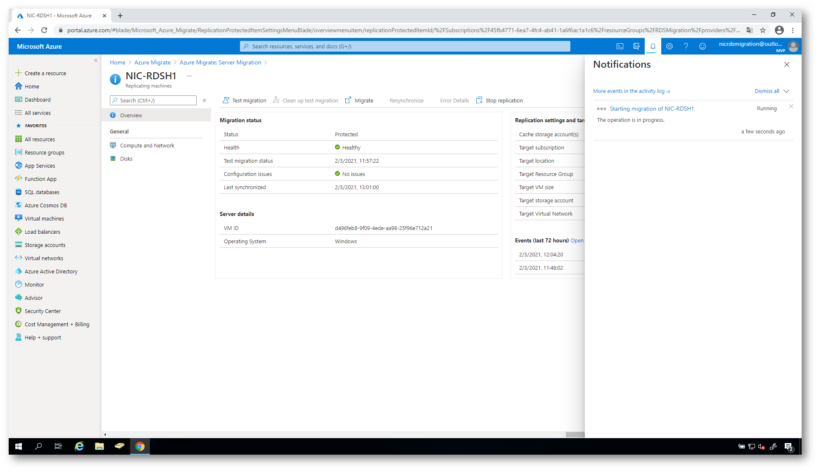The width and height of the screenshot is (819, 472).
Task: Open SQL databases in sidebar
Action: pos(42,192)
